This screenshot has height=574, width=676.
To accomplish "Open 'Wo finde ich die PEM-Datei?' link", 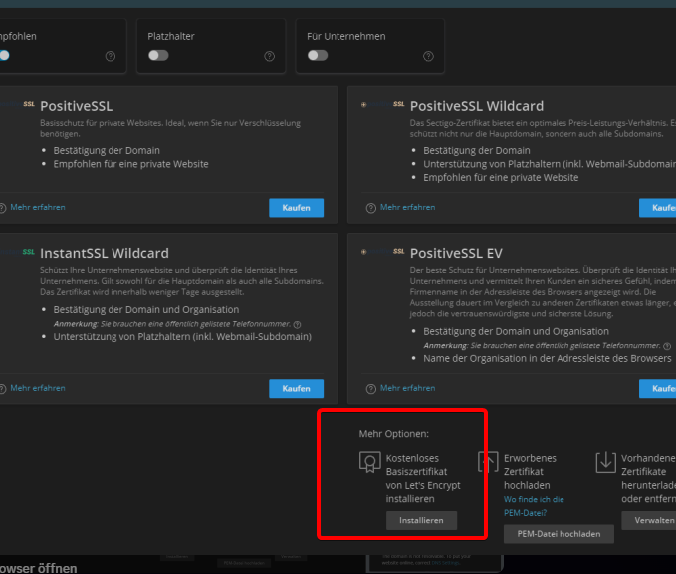I will 534,505.
